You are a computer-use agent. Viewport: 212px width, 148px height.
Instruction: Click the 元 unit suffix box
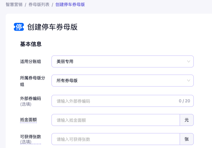pos(187,120)
